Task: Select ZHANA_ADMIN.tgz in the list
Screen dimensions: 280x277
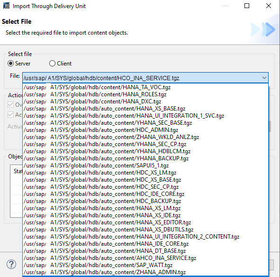Action: click(x=145, y=272)
